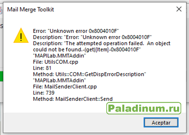Click MAPILab.MMTAddin line above File: UtilsCOM.cpp
This screenshot has width=189, height=135.
pyautogui.click(x=59, y=56)
